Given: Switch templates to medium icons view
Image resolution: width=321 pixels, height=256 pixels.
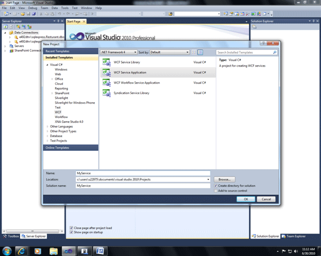Looking at the screenshot, I should pos(200,52).
